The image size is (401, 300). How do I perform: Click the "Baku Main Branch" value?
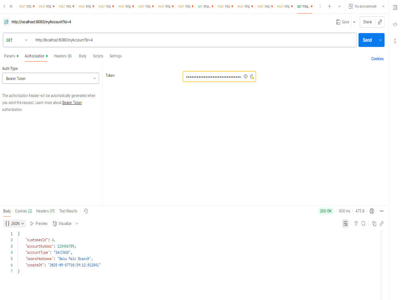click(74, 259)
